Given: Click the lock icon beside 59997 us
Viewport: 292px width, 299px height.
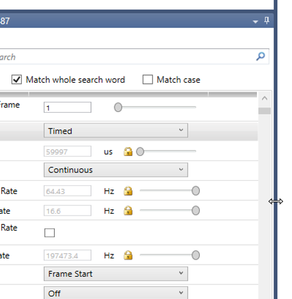Looking at the screenshot, I should [128, 151].
